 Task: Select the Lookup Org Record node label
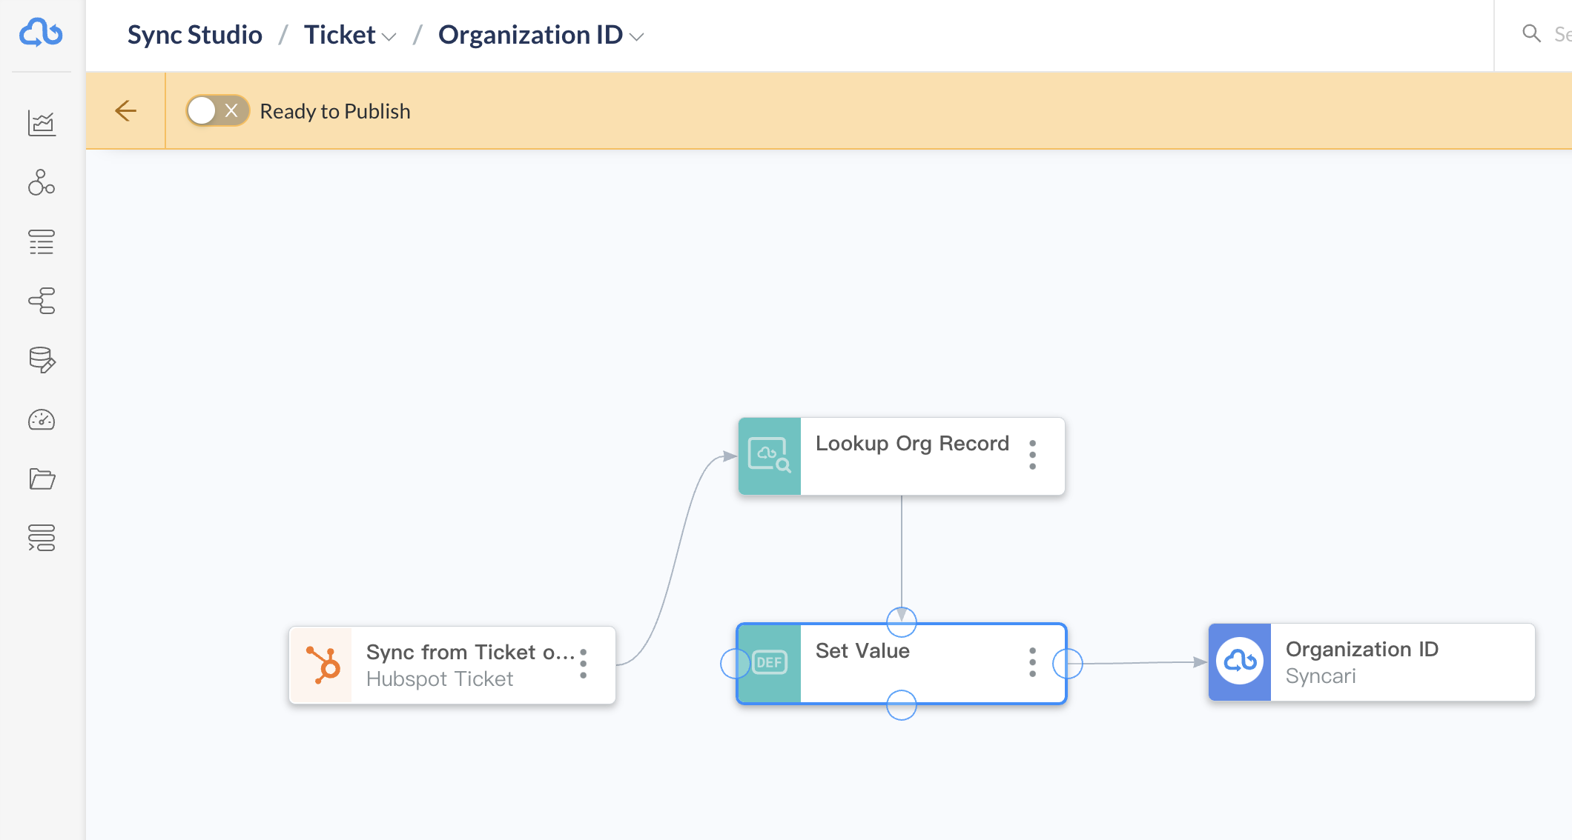coord(912,443)
